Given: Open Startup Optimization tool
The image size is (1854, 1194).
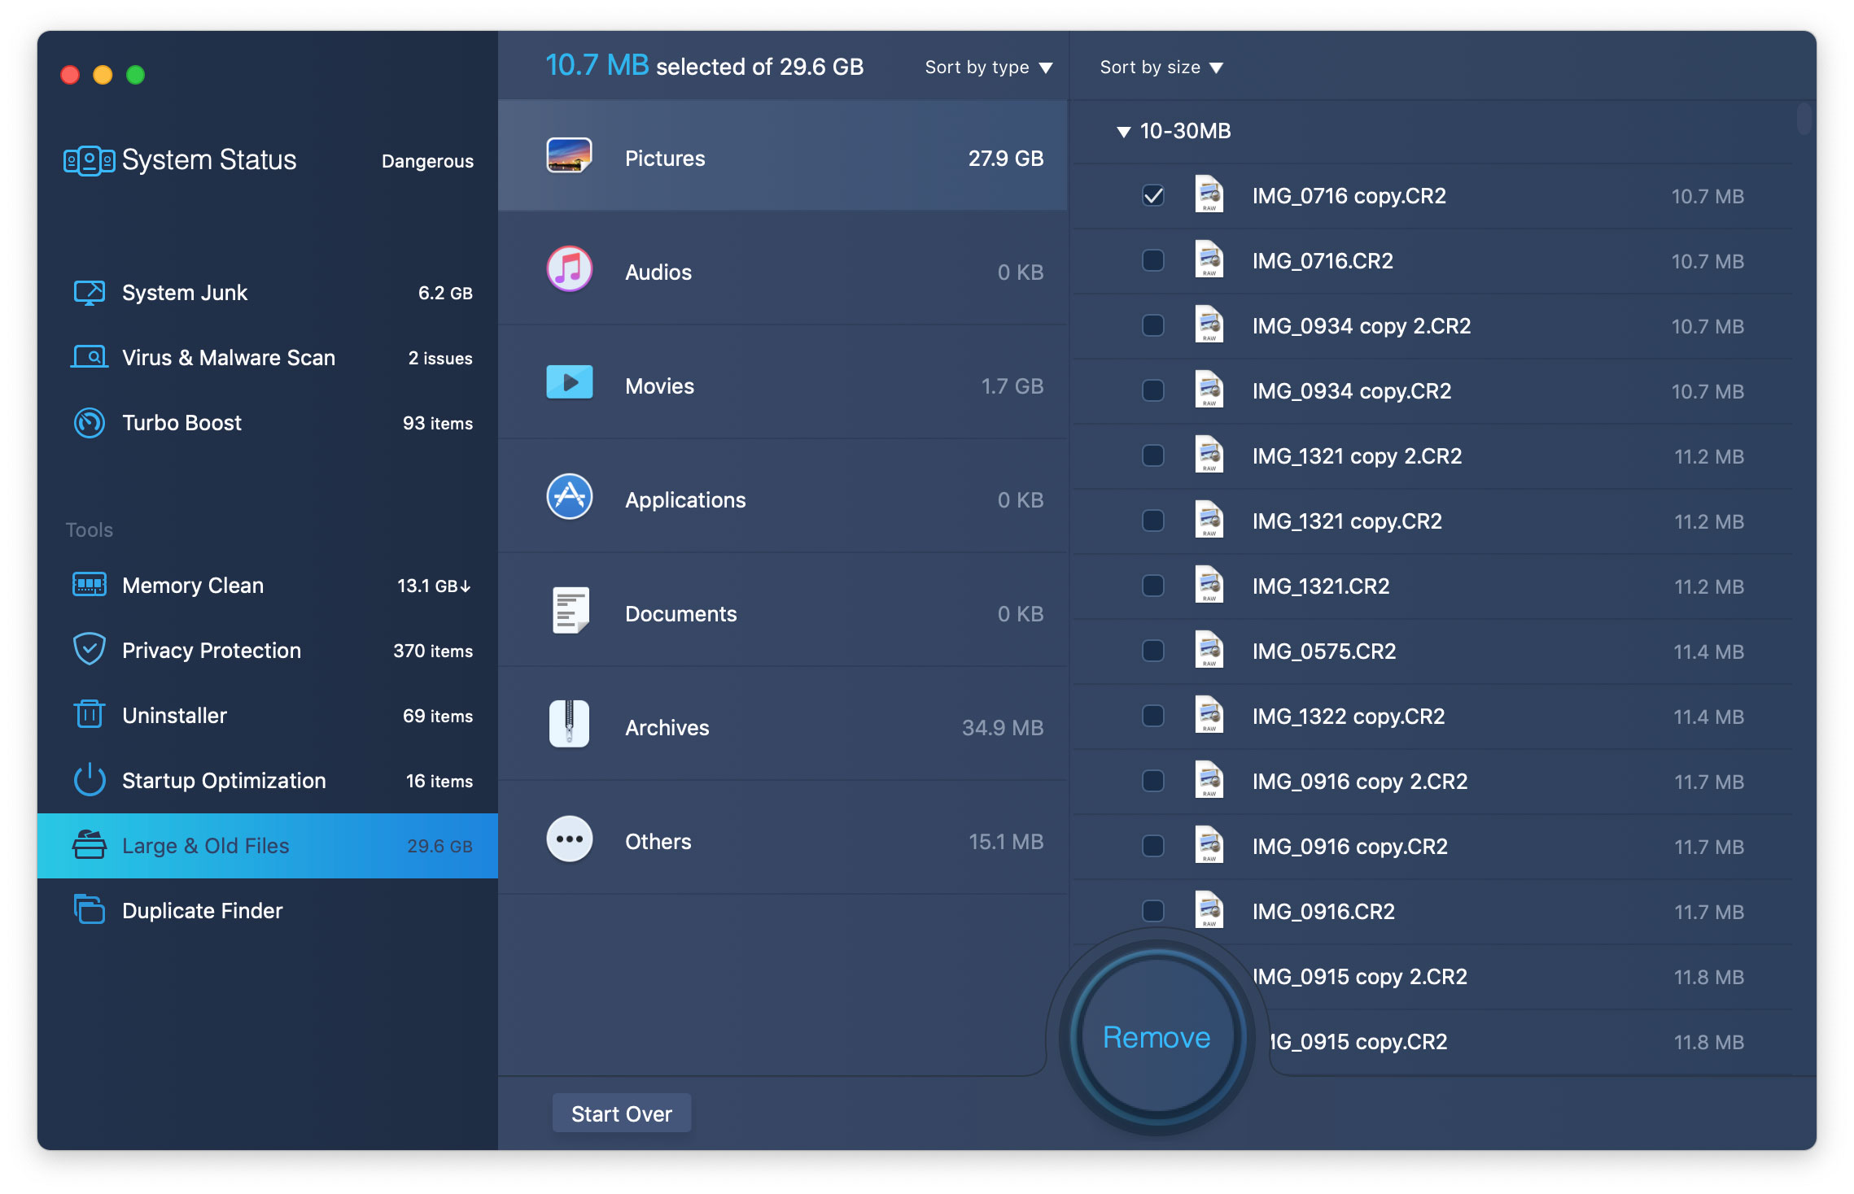Looking at the screenshot, I should point(268,781).
